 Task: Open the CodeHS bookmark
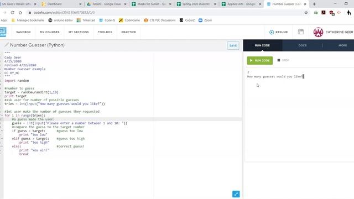(107, 20)
